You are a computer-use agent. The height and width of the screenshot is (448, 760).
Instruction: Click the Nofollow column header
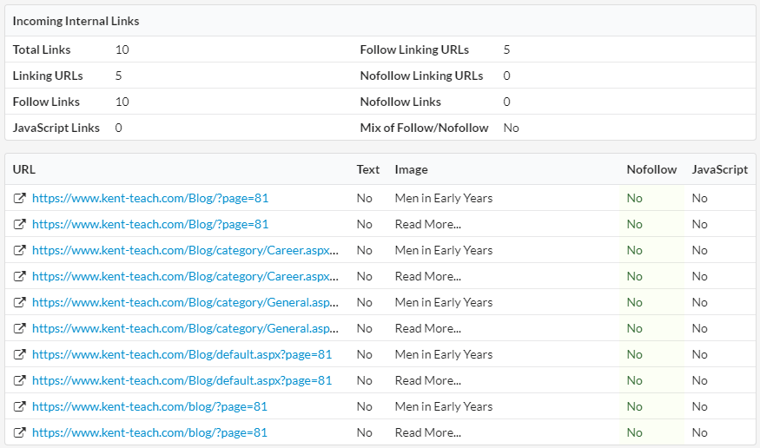click(x=651, y=169)
